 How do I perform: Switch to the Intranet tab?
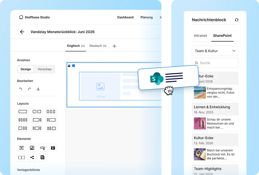click(200, 36)
